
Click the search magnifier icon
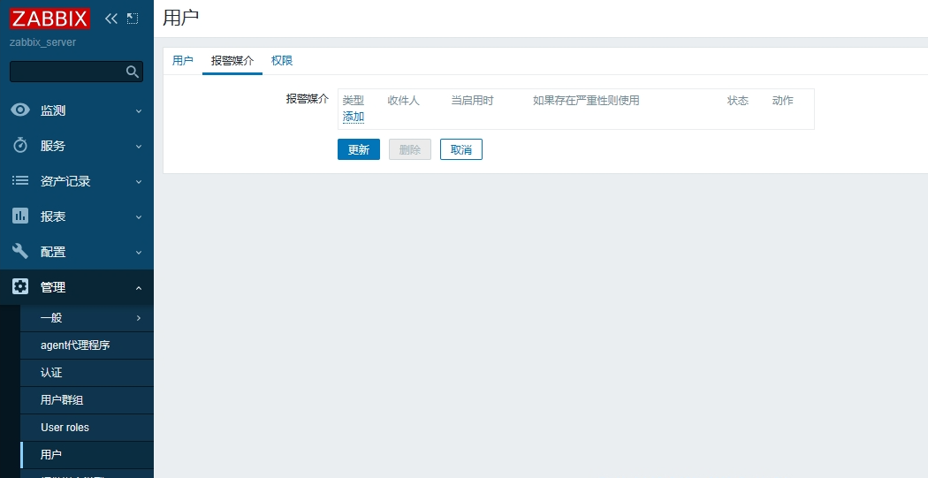coord(133,72)
